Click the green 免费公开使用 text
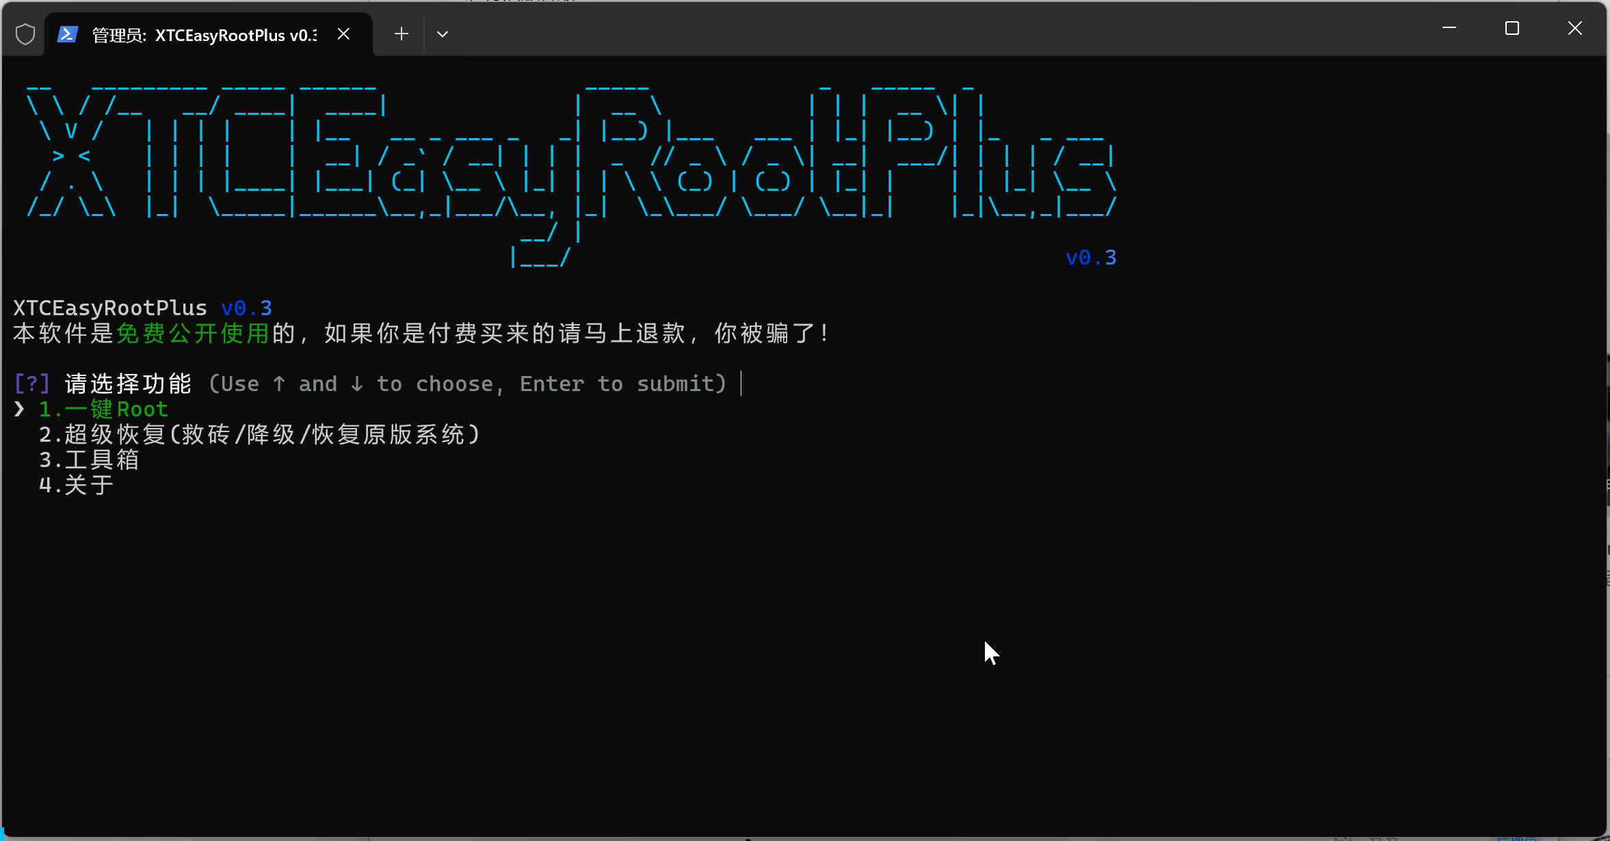 [x=194, y=334]
